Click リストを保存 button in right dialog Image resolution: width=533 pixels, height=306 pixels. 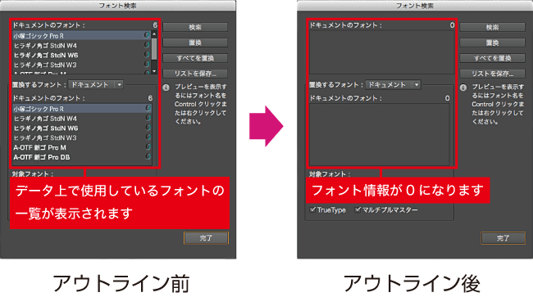[492, 74]
